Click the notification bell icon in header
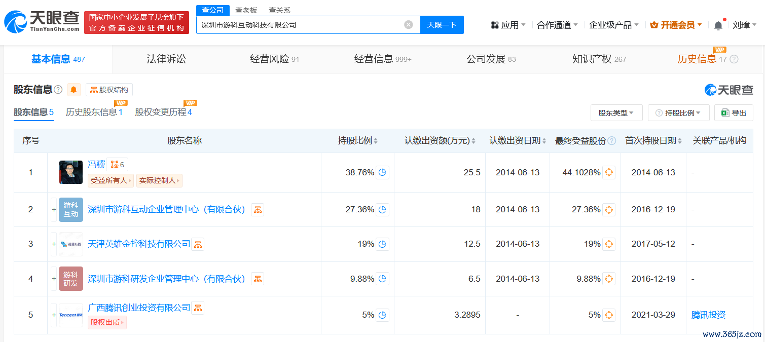The image size is (765, 342). [718, 25]
